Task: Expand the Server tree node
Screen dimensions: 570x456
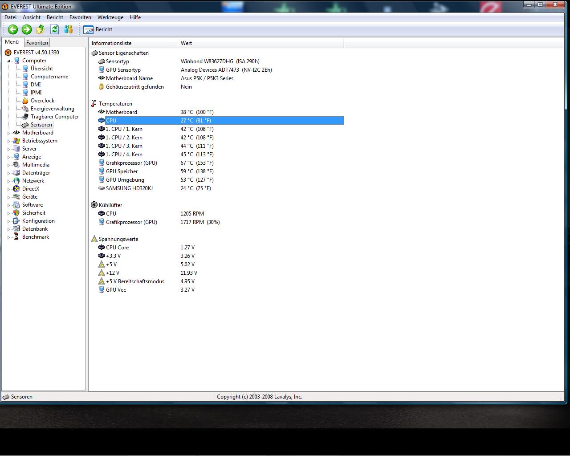Action: (8, 149)
